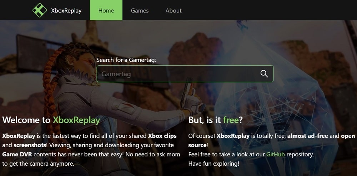Screen dimensions: 357x176
Task: Click the bold "Game DVR" text
Action: click(17, 154)
